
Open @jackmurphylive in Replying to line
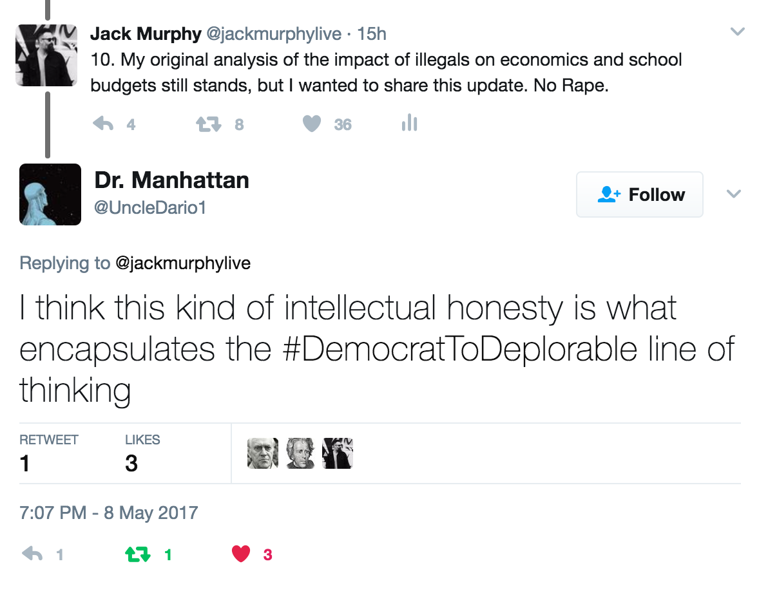pyautogui.click(x=183, y=263)
